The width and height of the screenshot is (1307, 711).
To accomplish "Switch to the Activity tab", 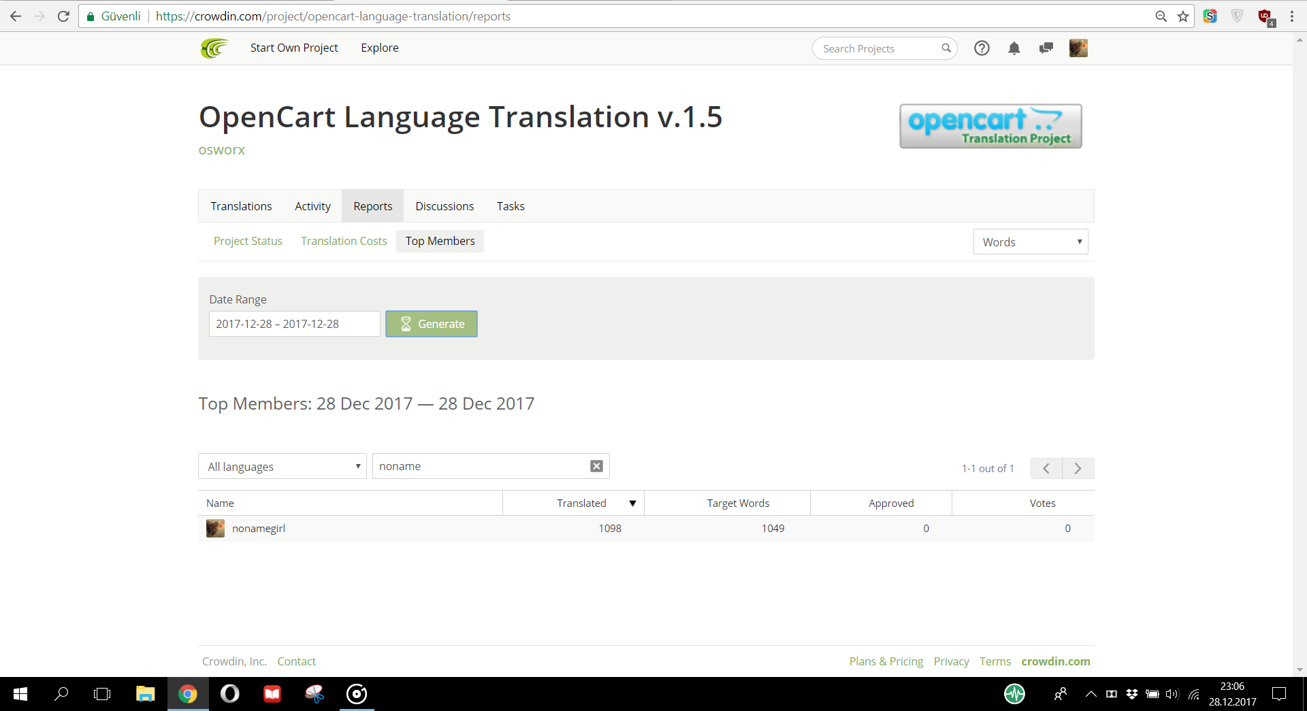I will click(x=312, y=206).
